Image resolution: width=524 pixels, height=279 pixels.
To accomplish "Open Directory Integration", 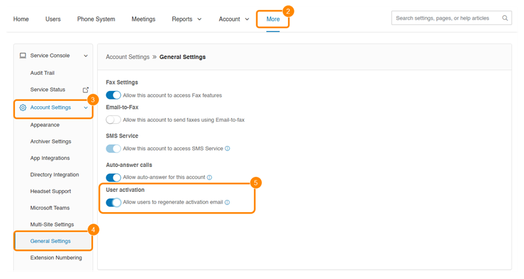I will (x=55, y=175).
